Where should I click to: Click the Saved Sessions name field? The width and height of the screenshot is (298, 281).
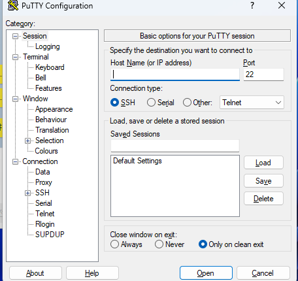(x=175, y=146)
